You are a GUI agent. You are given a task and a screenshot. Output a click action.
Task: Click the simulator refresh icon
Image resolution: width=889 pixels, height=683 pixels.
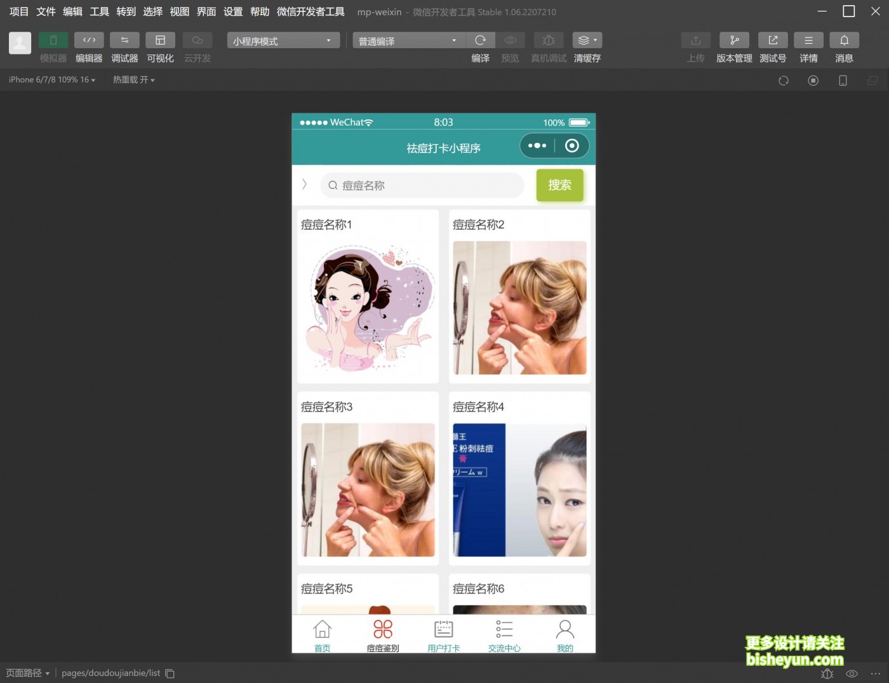(x=784, y=81)
